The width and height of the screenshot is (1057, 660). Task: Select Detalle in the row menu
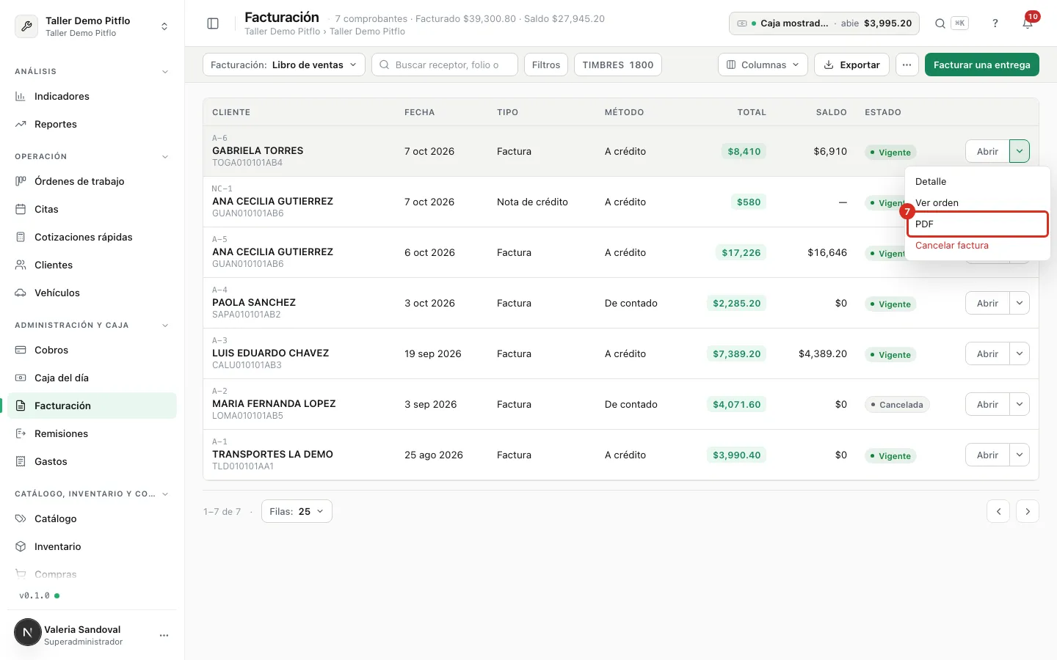pyautogui.click(x=977, y=181)
